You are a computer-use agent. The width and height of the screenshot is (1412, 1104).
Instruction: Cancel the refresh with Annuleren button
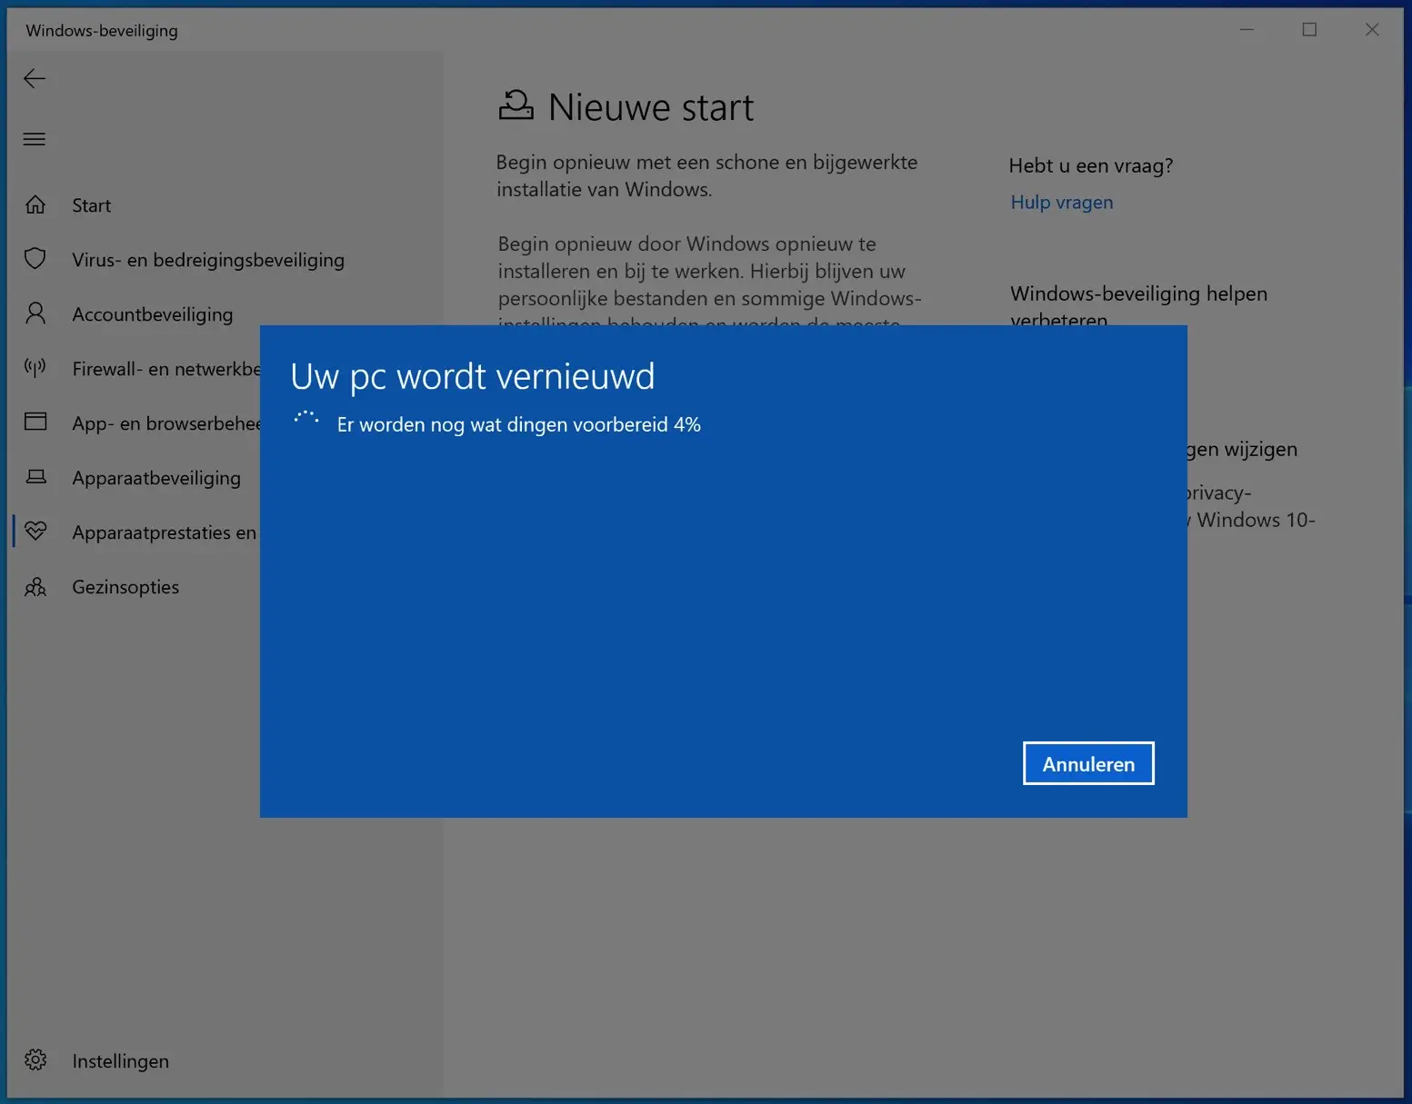(1088, 763)
